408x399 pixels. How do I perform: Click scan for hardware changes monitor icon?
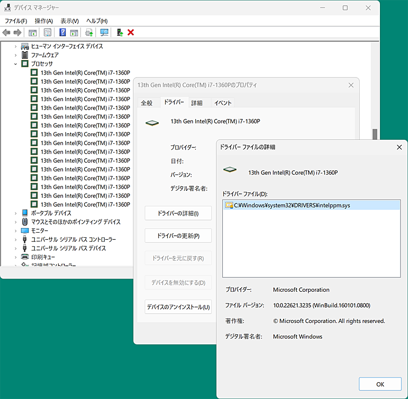tap(105, 33)
